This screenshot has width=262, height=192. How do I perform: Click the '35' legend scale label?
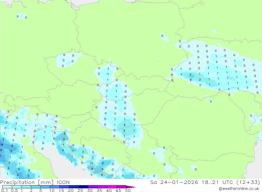click(x=99, y=190)
